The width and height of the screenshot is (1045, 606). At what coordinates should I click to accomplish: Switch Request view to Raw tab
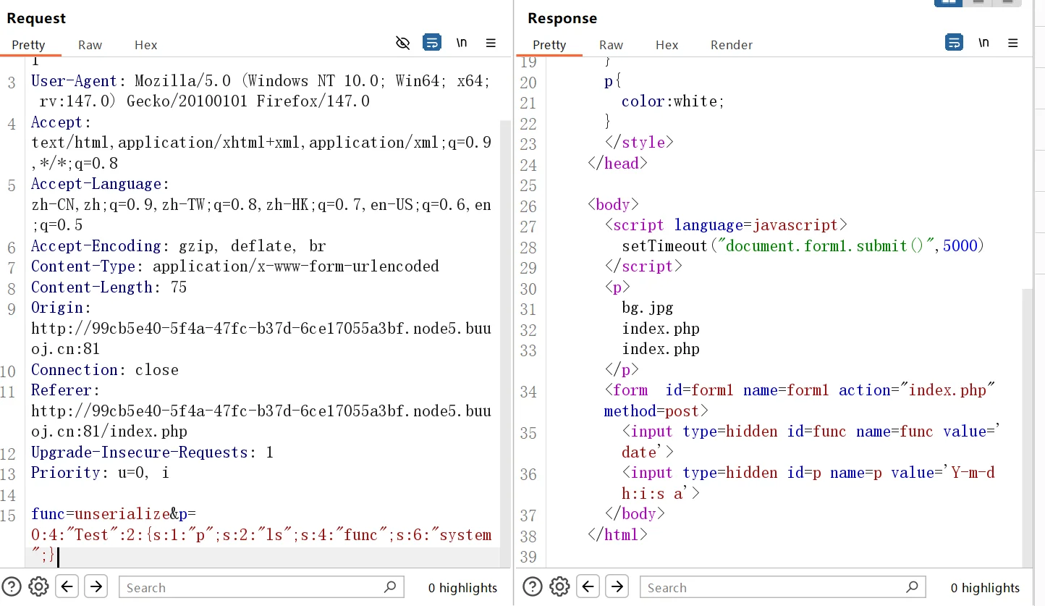(90, 45)
